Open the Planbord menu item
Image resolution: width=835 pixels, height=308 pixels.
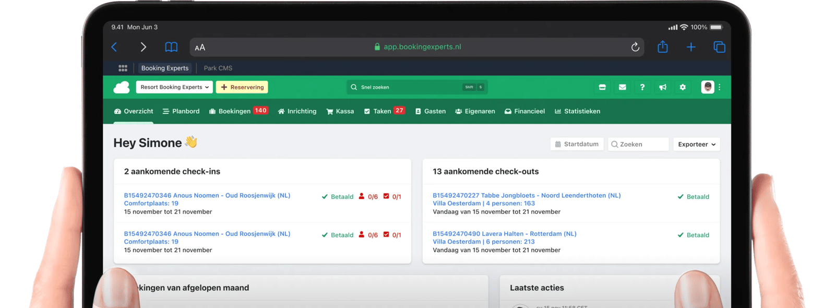181,111
